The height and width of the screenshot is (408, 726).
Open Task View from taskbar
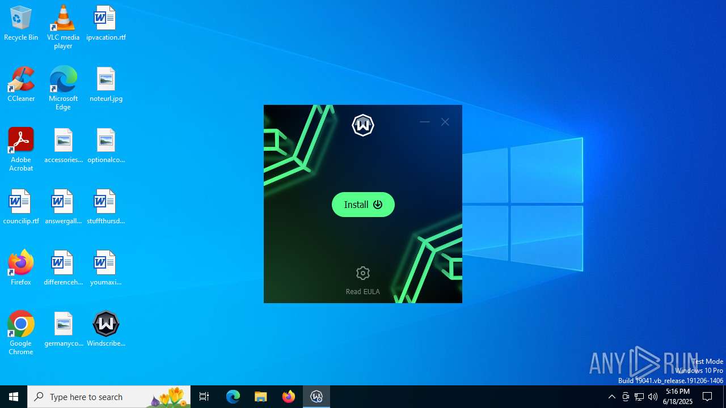[204, 397]
